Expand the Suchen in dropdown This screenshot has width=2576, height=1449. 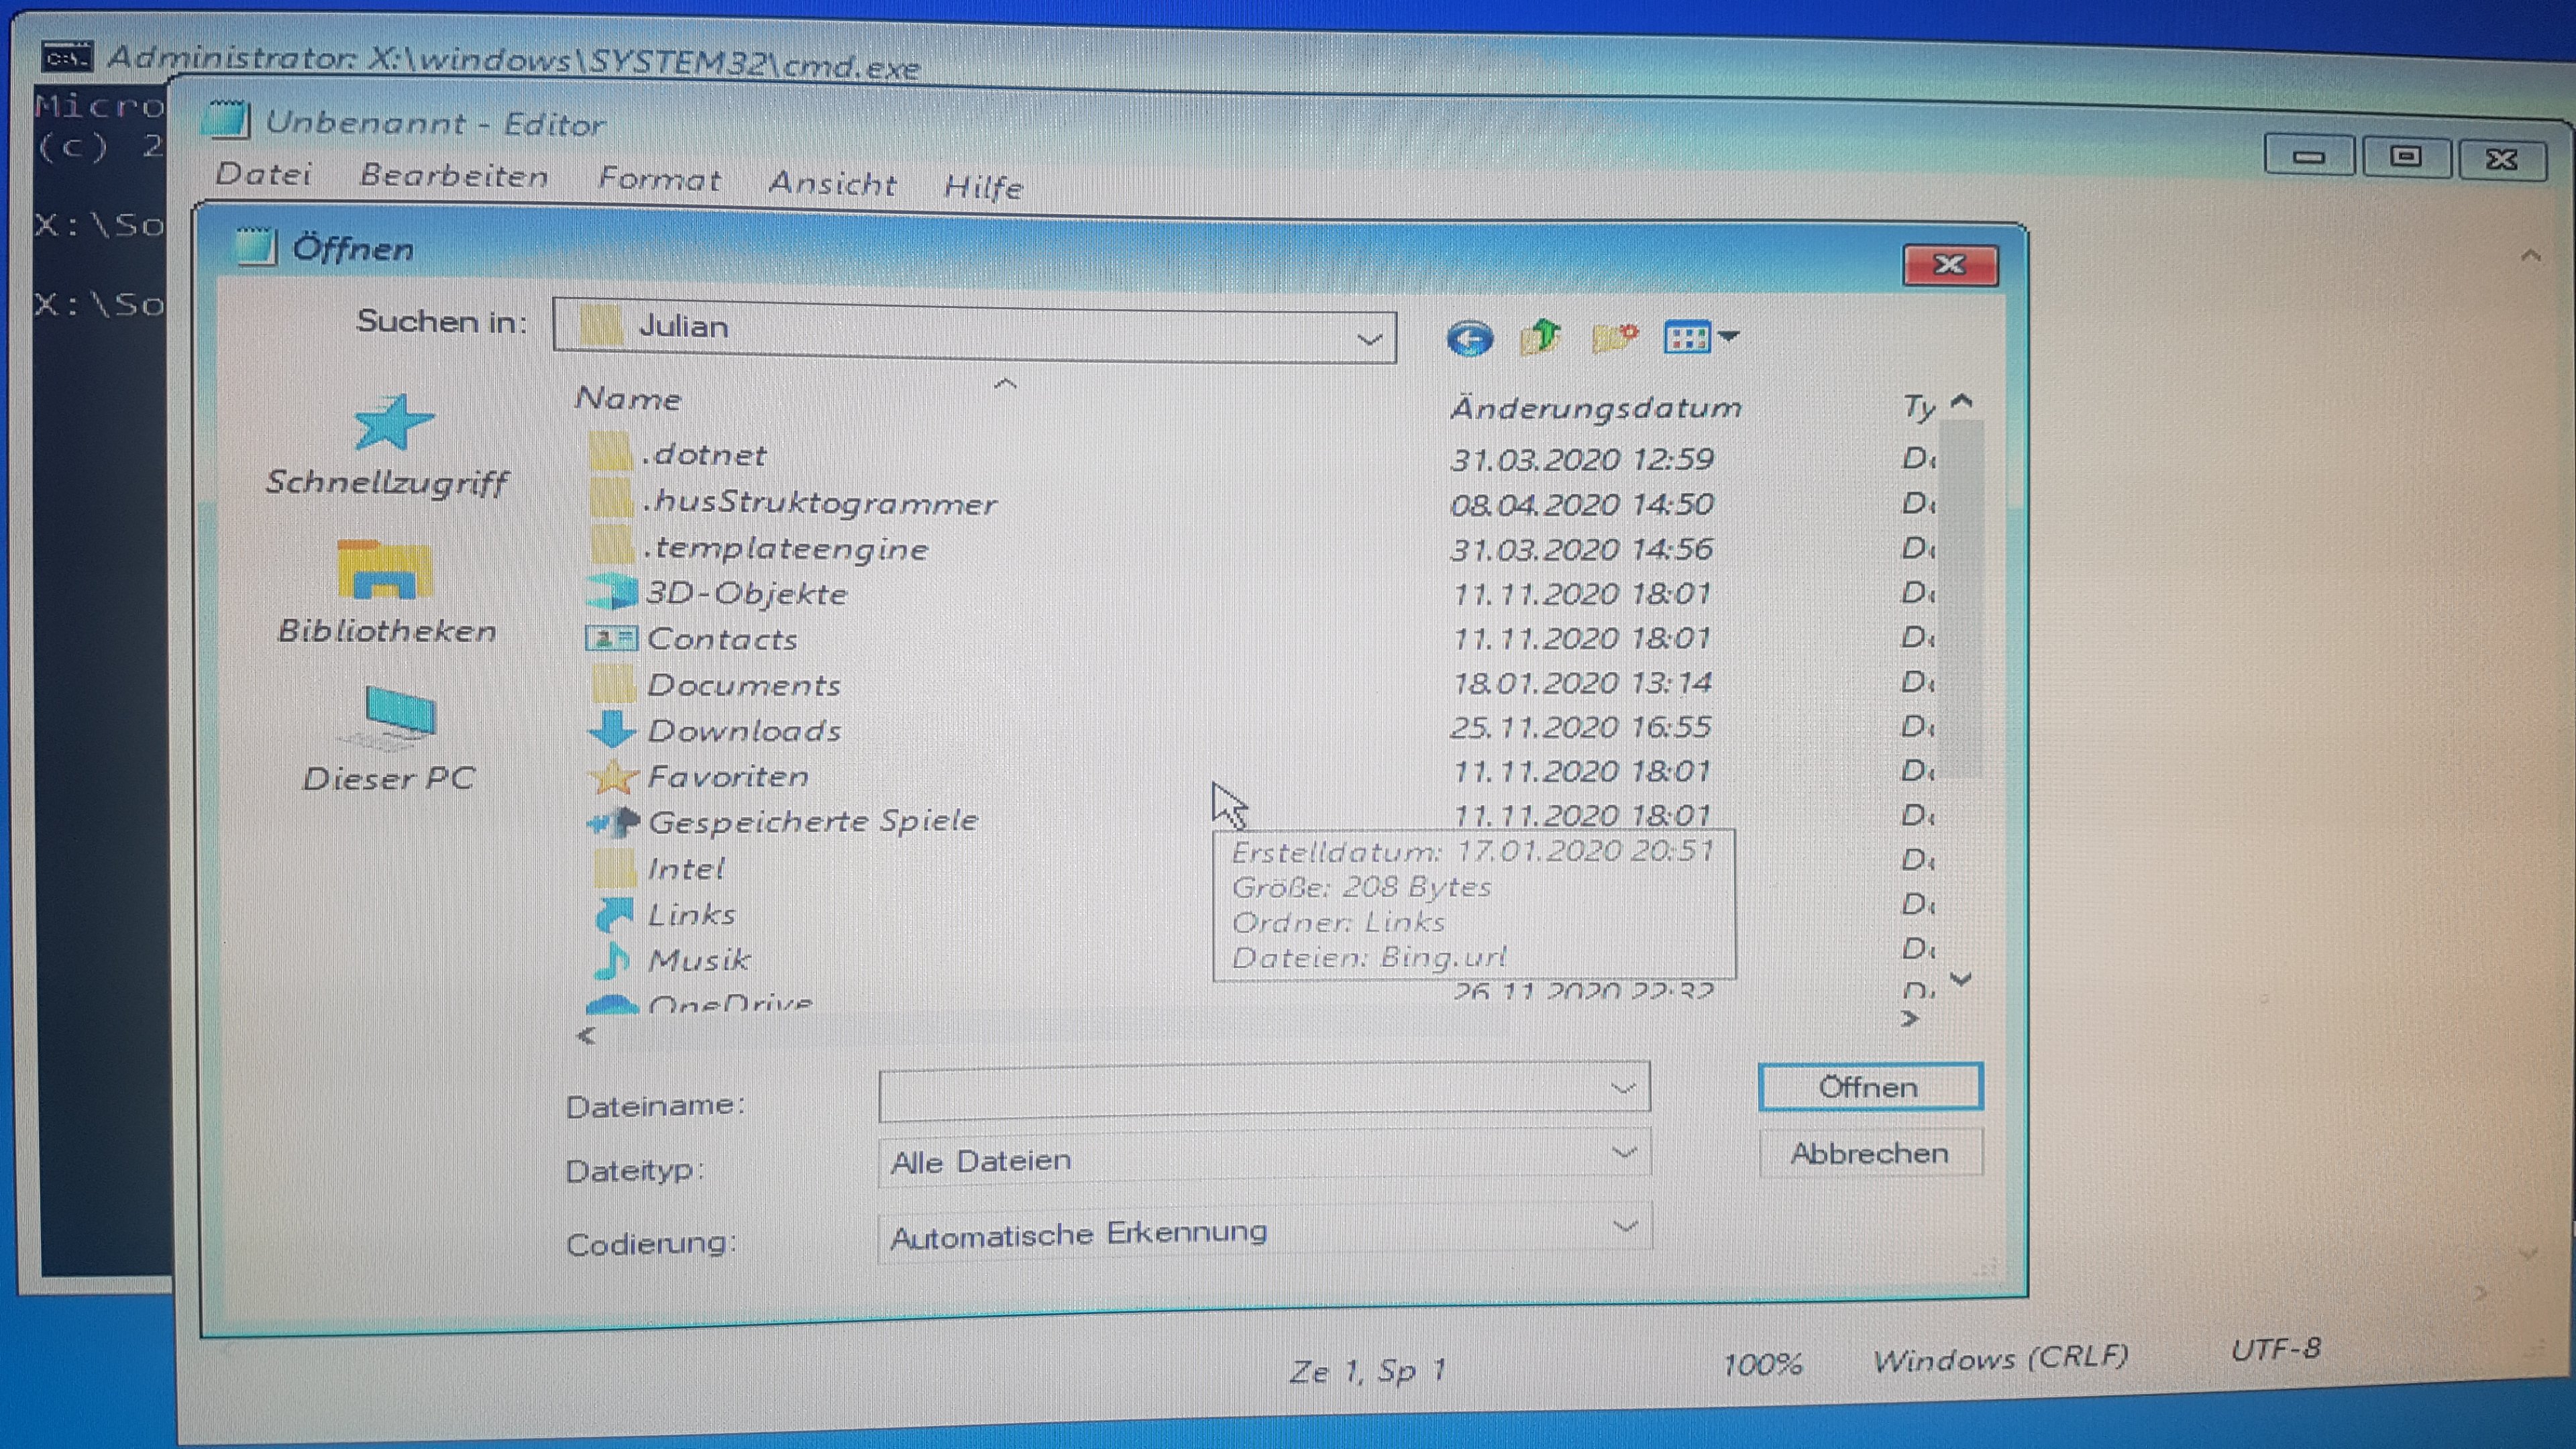(1369, 339)
